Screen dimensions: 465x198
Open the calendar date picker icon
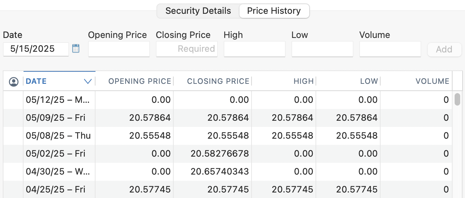pyautogui.click(x=76, y=49)
